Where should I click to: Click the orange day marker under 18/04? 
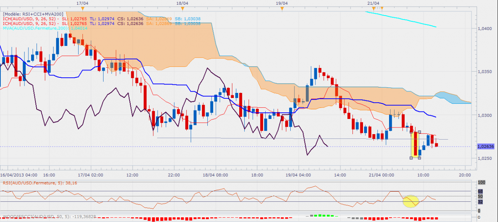[x=182, y=8]
